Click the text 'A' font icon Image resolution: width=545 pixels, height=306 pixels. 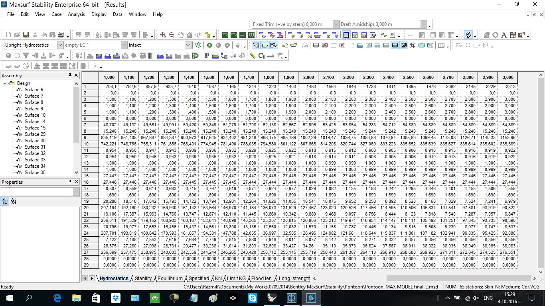coord(504,35)
